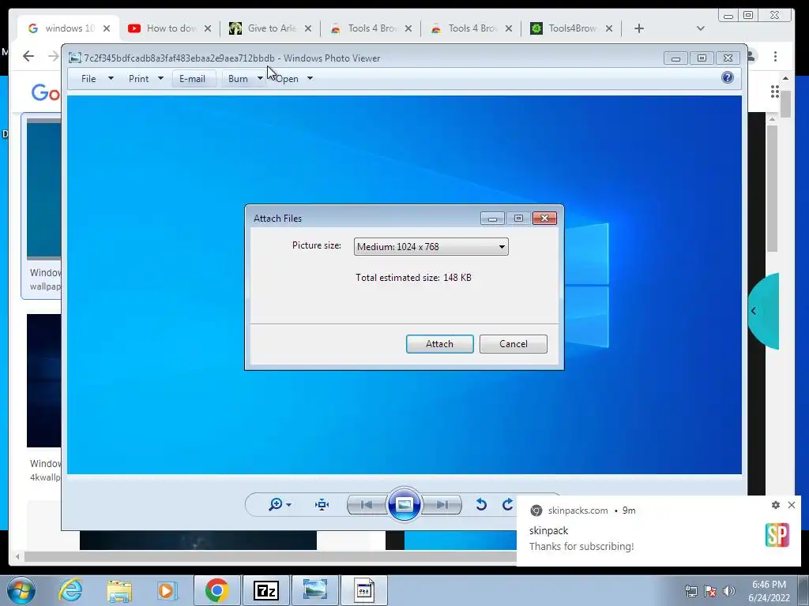
Task: Switch to the first 'Tools 4 Brow' tab
Action: pyautogui.click(x=371, y=28)
